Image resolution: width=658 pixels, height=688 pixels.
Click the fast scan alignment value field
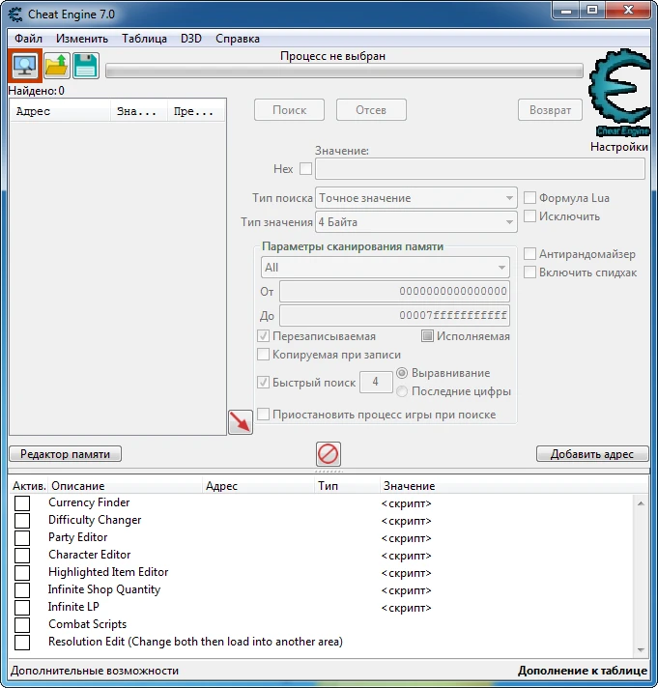tap(376, 382)
